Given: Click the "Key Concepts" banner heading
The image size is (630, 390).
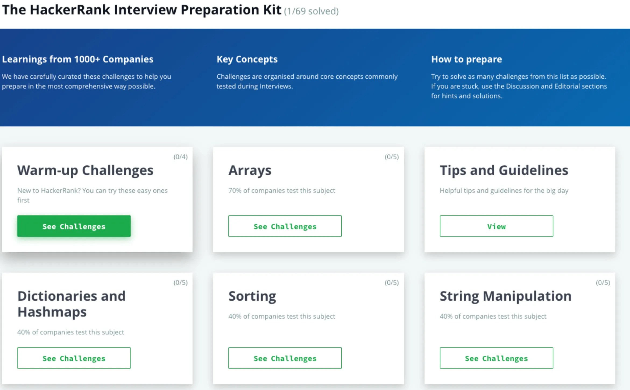Looking at the screenshot, I should point(247,59).
